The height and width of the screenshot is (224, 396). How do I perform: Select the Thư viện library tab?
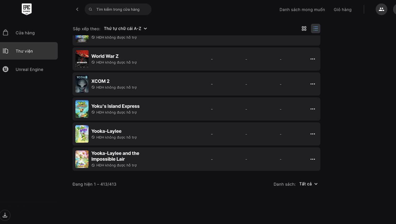[x=29, y=51]
